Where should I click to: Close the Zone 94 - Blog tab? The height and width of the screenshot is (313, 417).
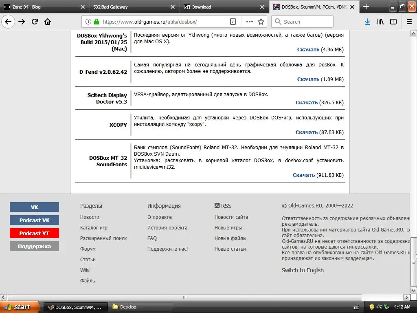83,7
